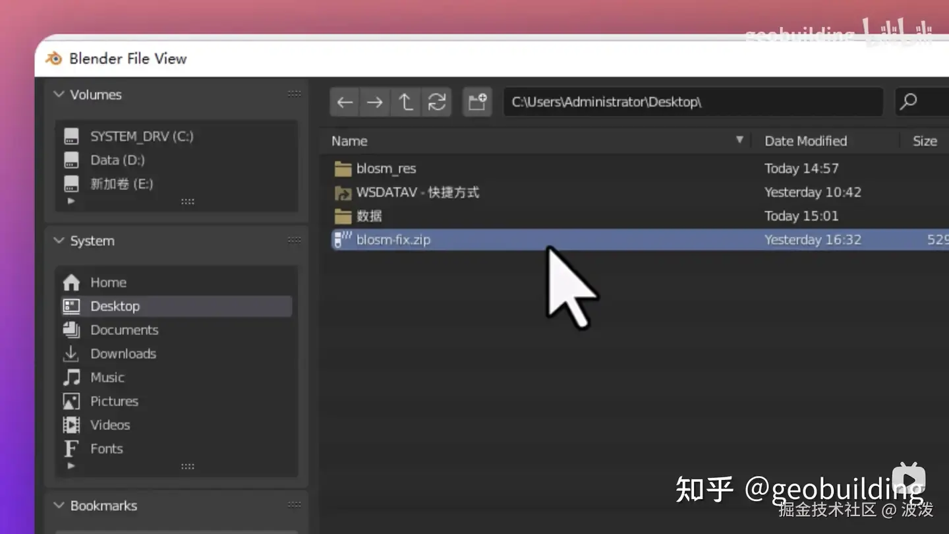Grab the System panel drag handle

(294, 241)
